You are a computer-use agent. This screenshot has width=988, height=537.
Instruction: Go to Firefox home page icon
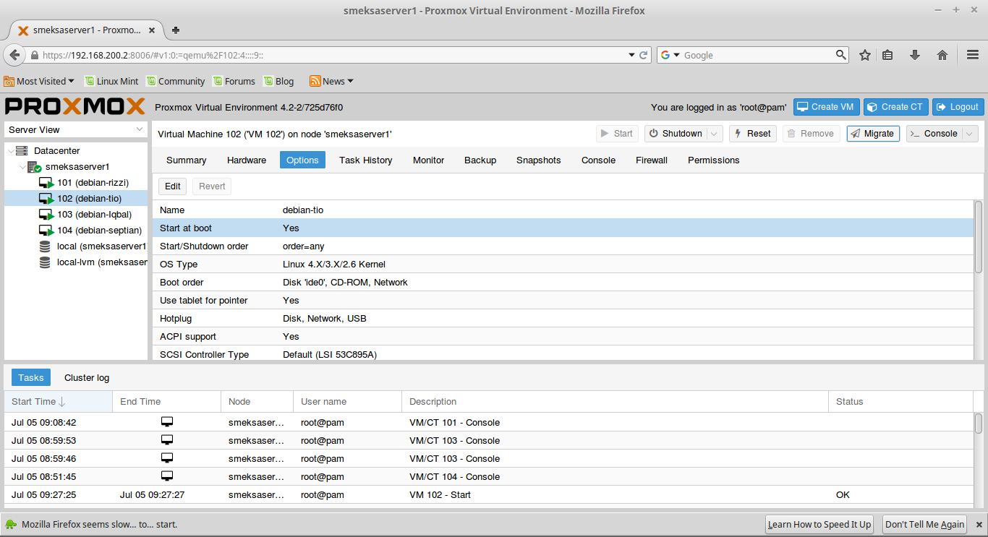click(942, 55)
